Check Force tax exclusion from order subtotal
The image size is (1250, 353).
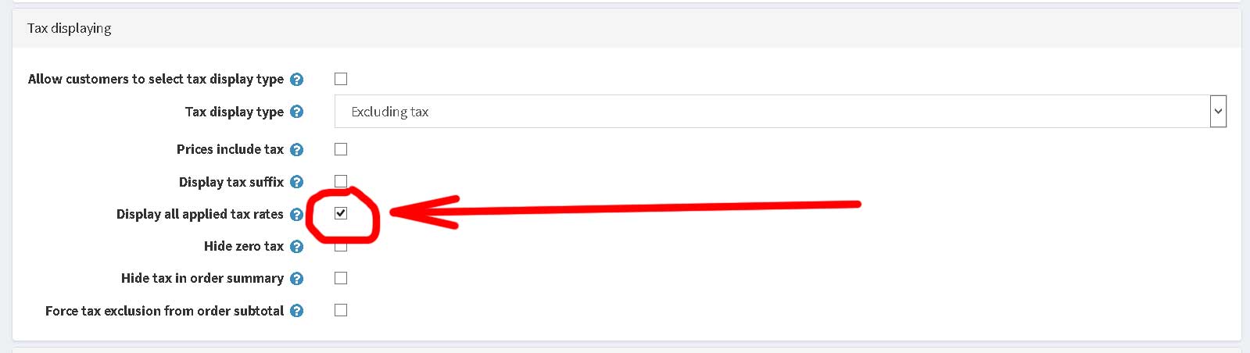(x=341, y=310)
